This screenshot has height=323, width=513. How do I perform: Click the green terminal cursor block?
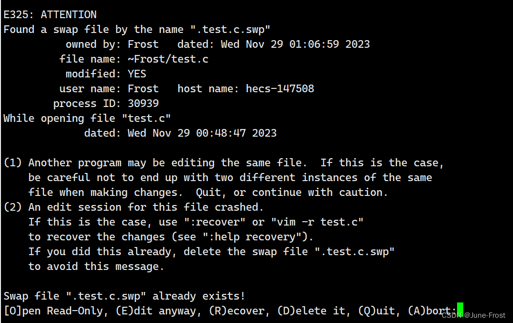click(460, 310)
